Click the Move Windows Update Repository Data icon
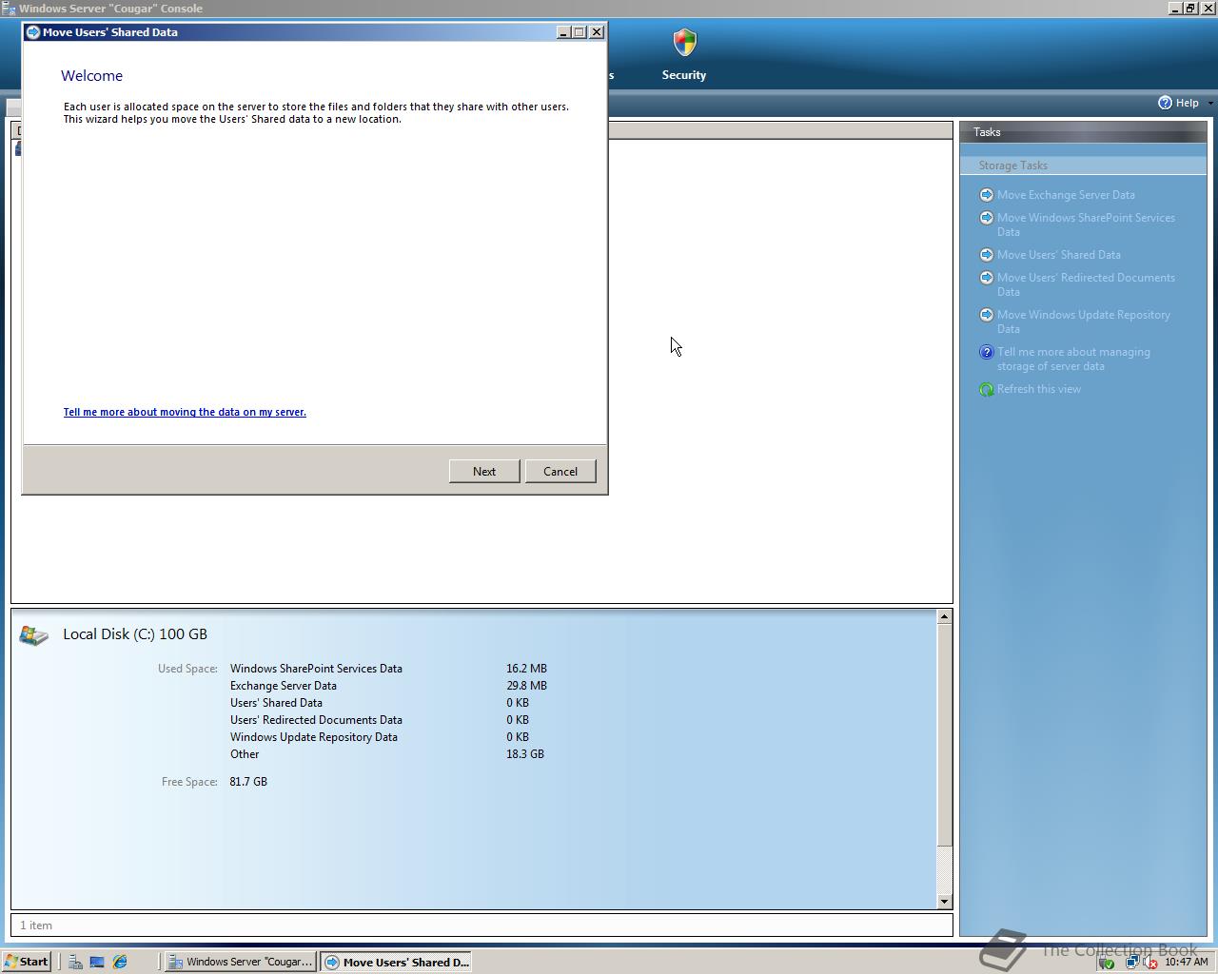This screenshot has height=974, width=1218. pos(987,315)
